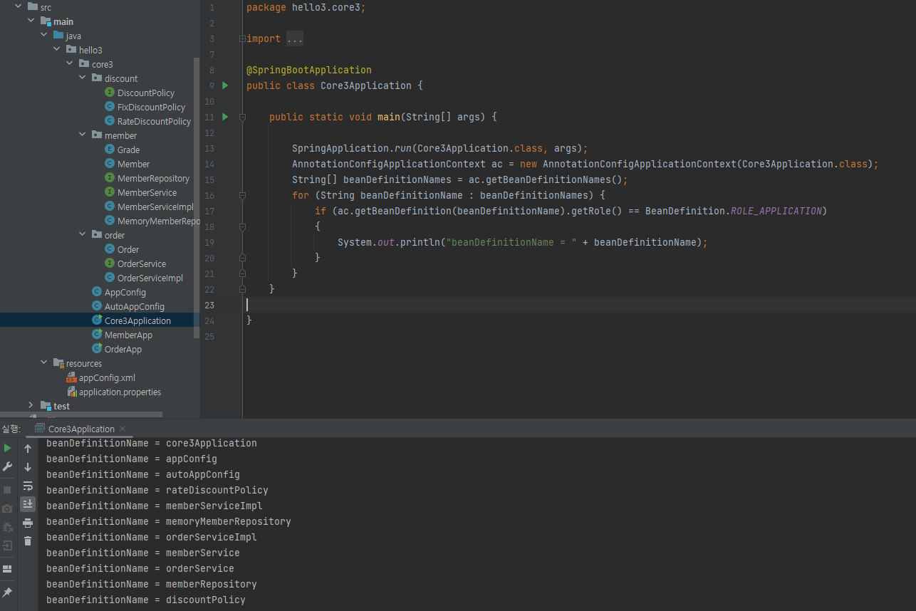Pin the run tab
Screen dimensions: 916x611
pos(7,592)
